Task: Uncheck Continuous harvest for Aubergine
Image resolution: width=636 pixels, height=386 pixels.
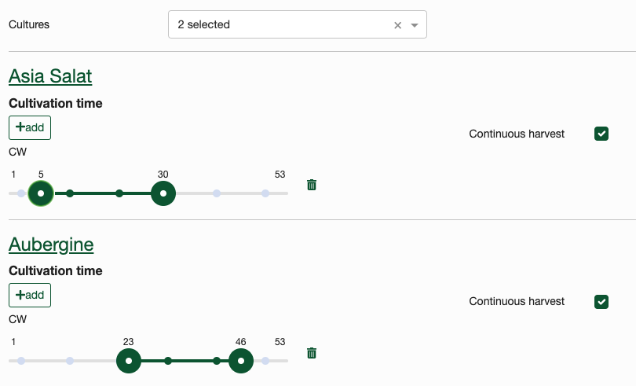Action: tap(601, 301)
